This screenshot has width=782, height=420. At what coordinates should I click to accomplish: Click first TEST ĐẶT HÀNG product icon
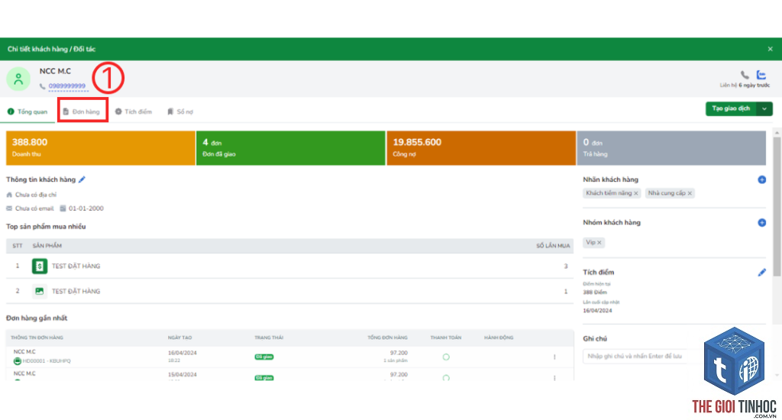point(40,266)
